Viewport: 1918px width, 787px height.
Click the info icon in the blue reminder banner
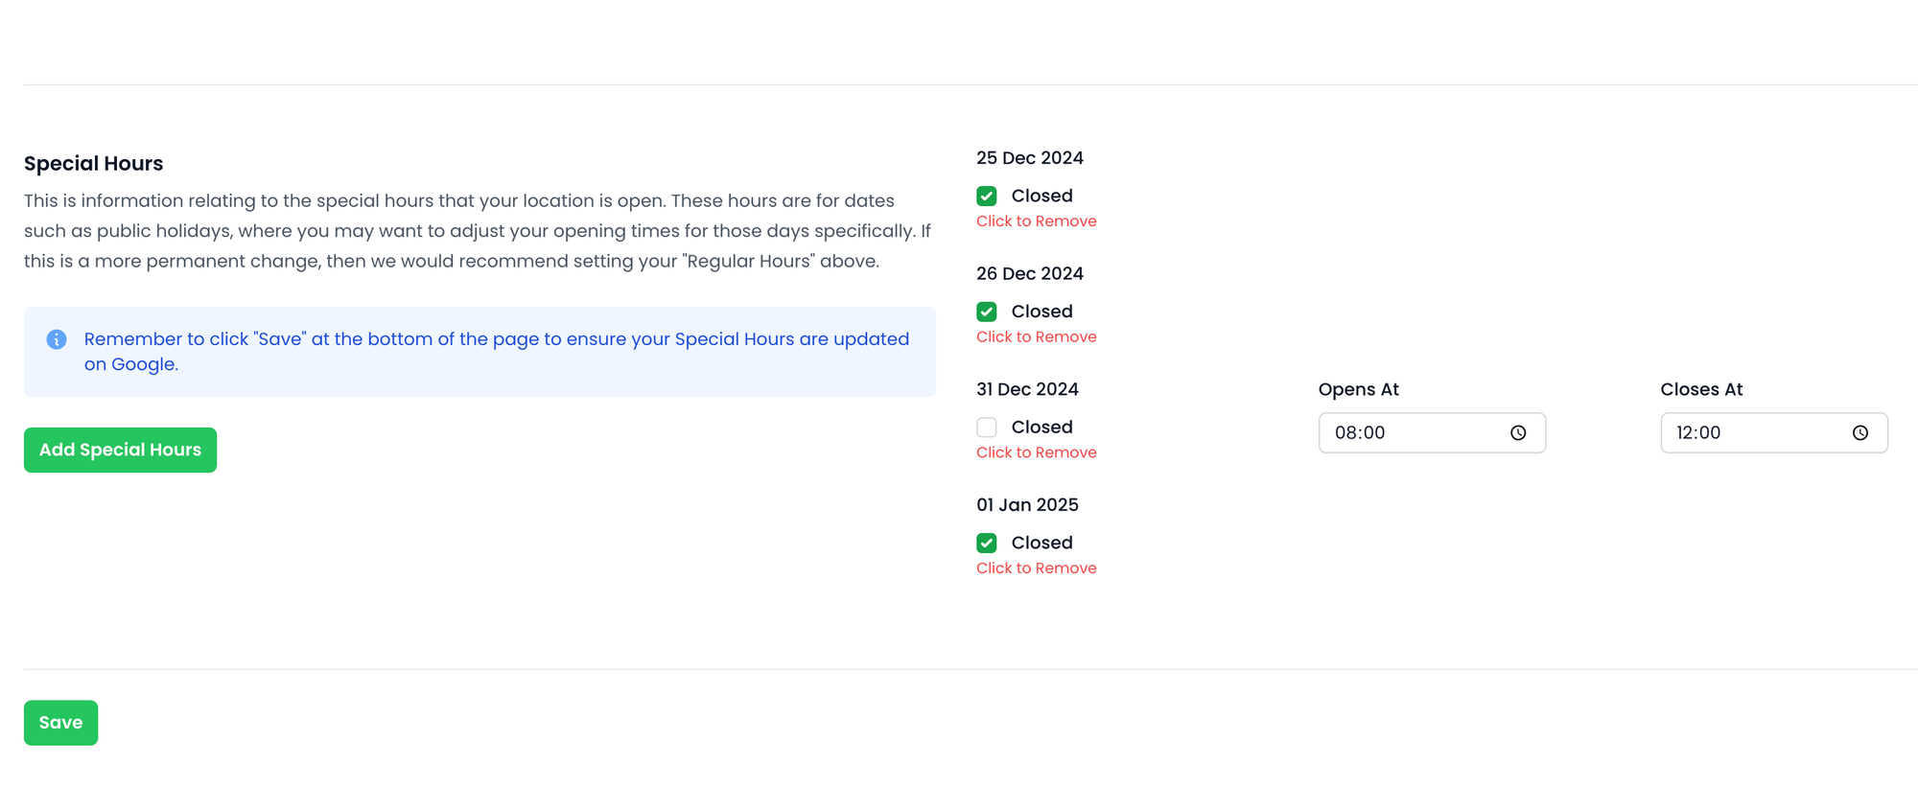coord(57,339)
